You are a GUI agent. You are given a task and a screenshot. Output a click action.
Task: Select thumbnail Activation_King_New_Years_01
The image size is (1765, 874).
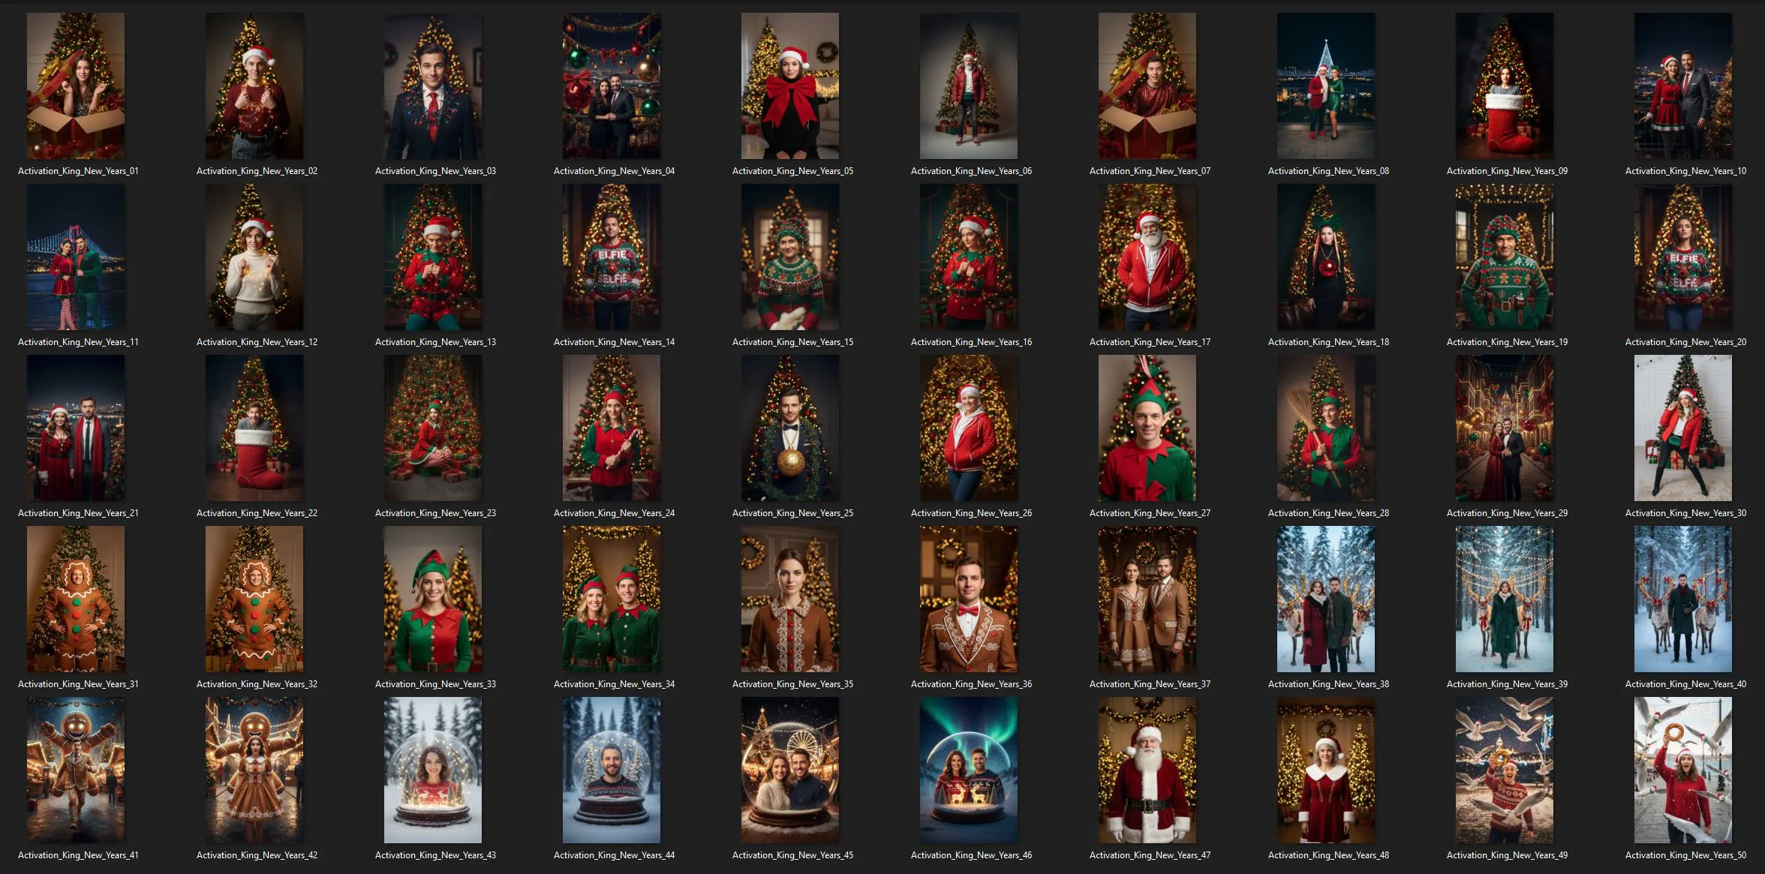click(x=76, y=86)
